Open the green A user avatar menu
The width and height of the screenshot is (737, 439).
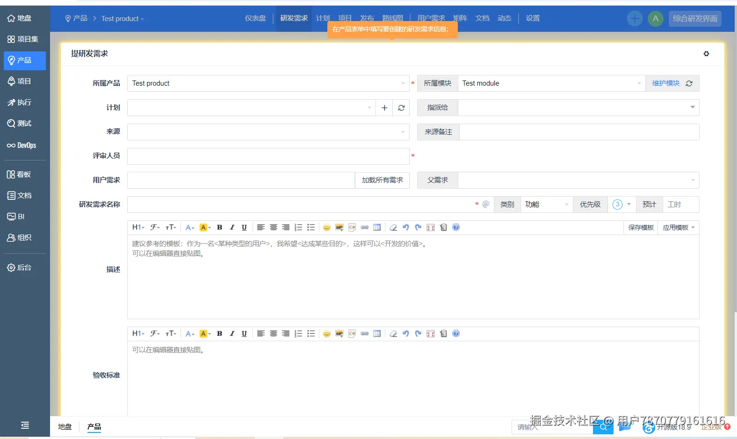pyautogui.click(x=656, y=19)
